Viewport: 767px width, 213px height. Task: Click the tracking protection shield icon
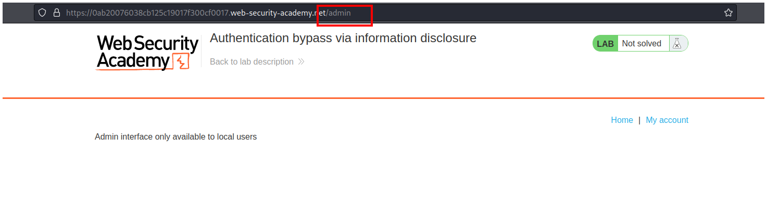[x=43, y=13]
